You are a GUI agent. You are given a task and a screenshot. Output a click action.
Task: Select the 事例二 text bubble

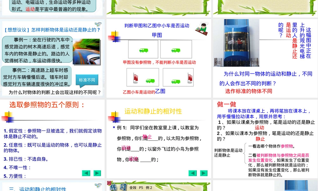click(37, 77)
